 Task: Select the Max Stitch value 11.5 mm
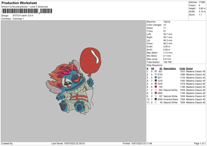pos(168,53)
